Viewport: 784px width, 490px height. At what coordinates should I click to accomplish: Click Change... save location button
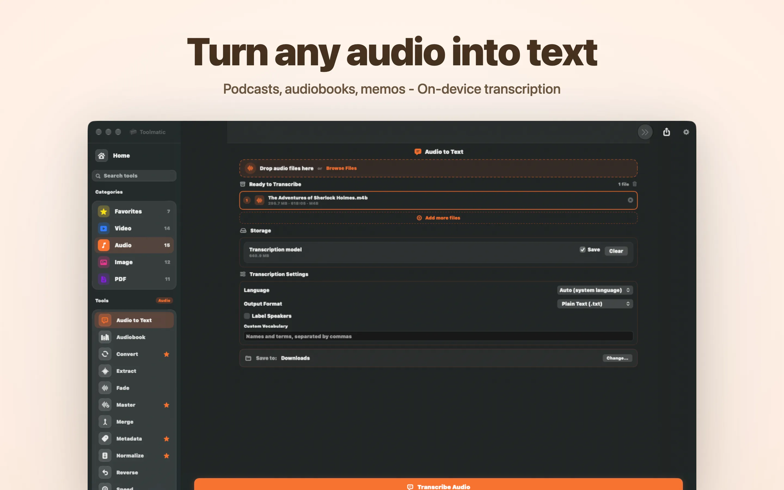[617, 358]
